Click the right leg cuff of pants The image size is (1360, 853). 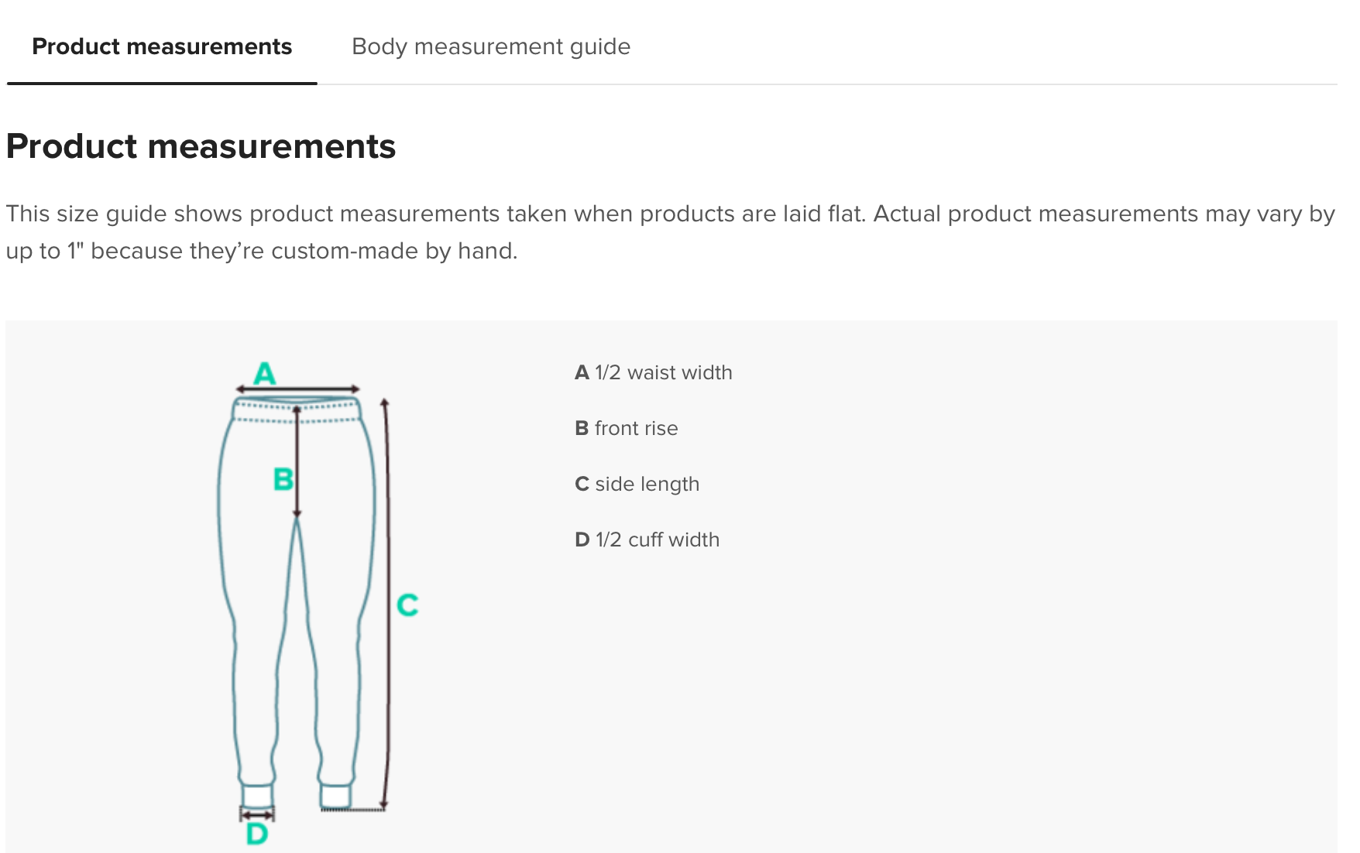[335, 796]
